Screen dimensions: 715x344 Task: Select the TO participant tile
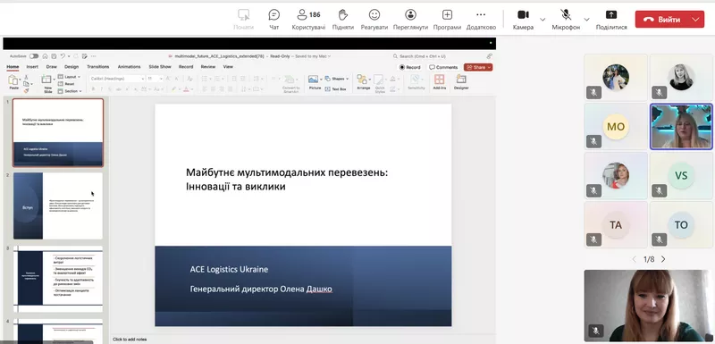pyautogui.click(x=681, y=224)
